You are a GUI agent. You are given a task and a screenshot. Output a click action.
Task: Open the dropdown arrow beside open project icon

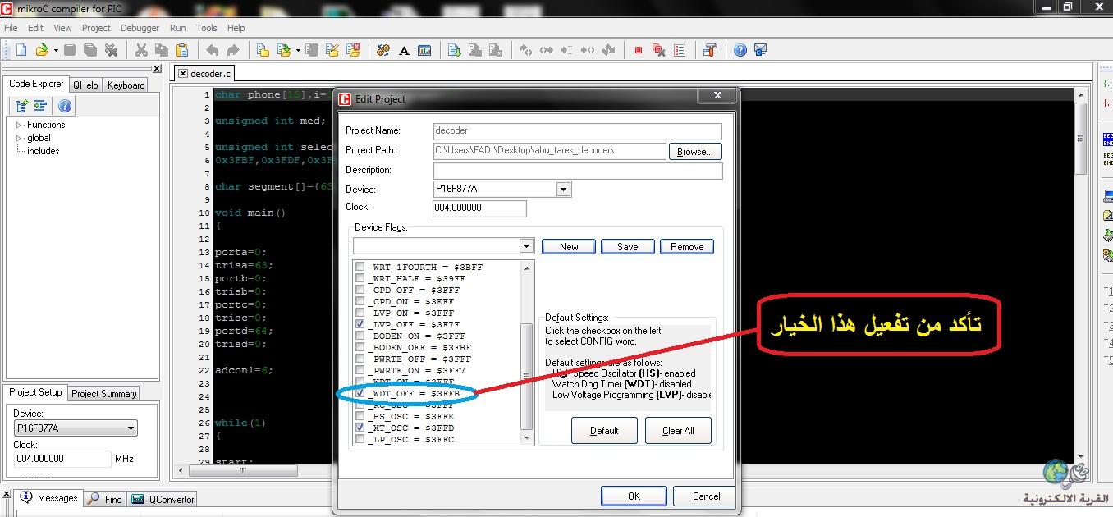coord(298,50)
